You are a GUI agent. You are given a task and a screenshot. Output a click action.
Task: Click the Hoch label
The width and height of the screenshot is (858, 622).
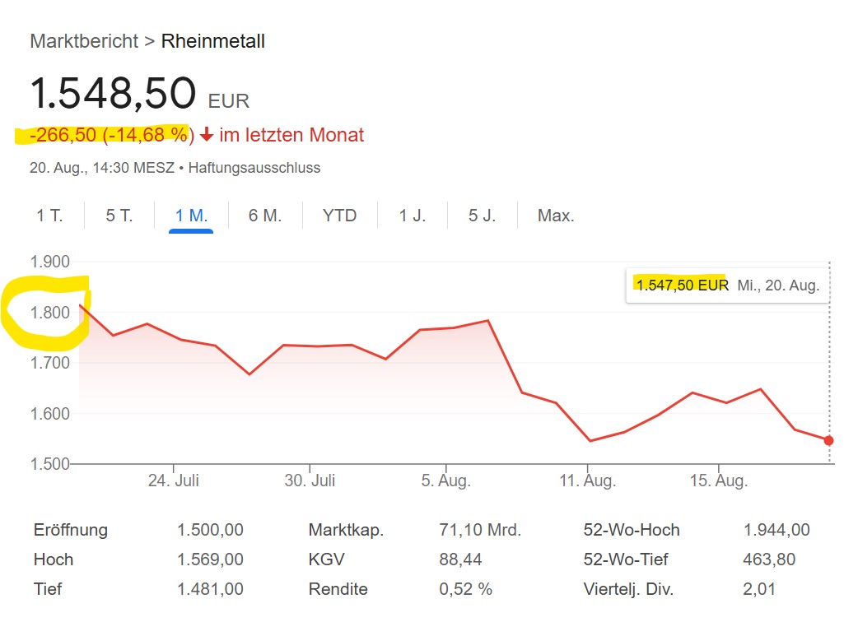53,559
